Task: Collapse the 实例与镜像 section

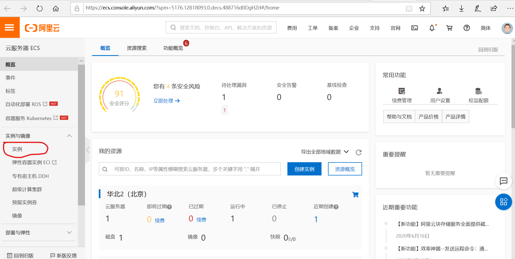Action: click(69, 136)
